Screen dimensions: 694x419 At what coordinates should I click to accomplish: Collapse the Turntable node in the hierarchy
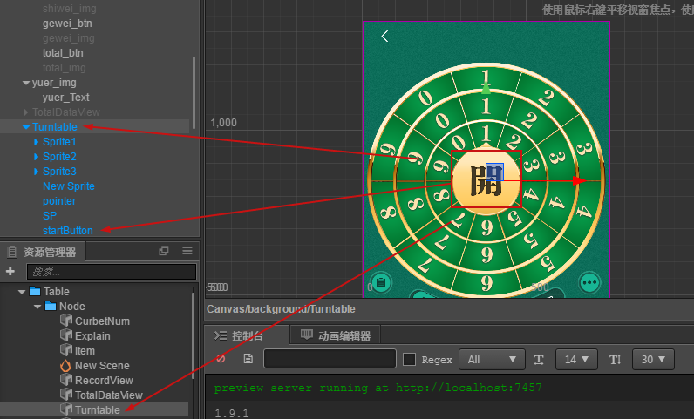coord(26,127)
